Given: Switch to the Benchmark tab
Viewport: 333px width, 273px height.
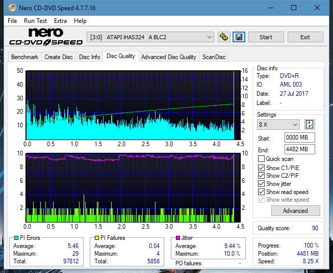Looking at the screenshot, I should click(24, 57).
